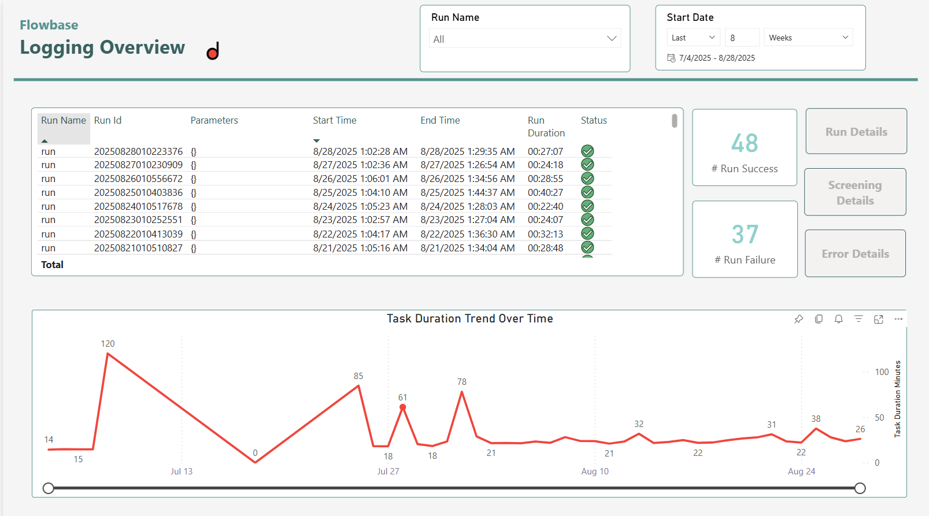Open filters on the chart visual
Screen dimensions: 929x516
858,319
